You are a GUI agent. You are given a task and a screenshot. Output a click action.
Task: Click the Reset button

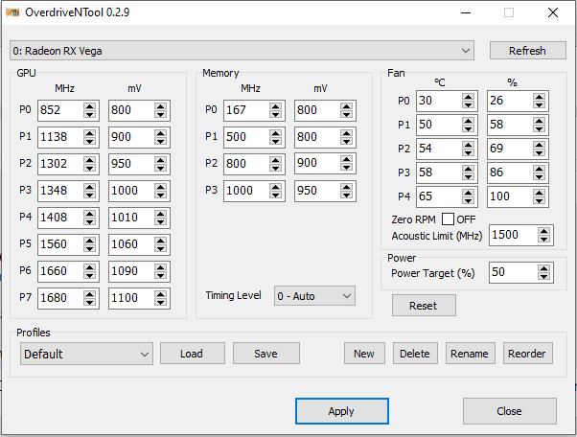[424, 306]
